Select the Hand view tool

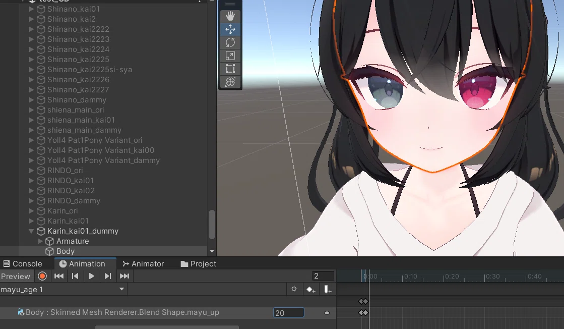pyautogui.click(x=230, y=16)
